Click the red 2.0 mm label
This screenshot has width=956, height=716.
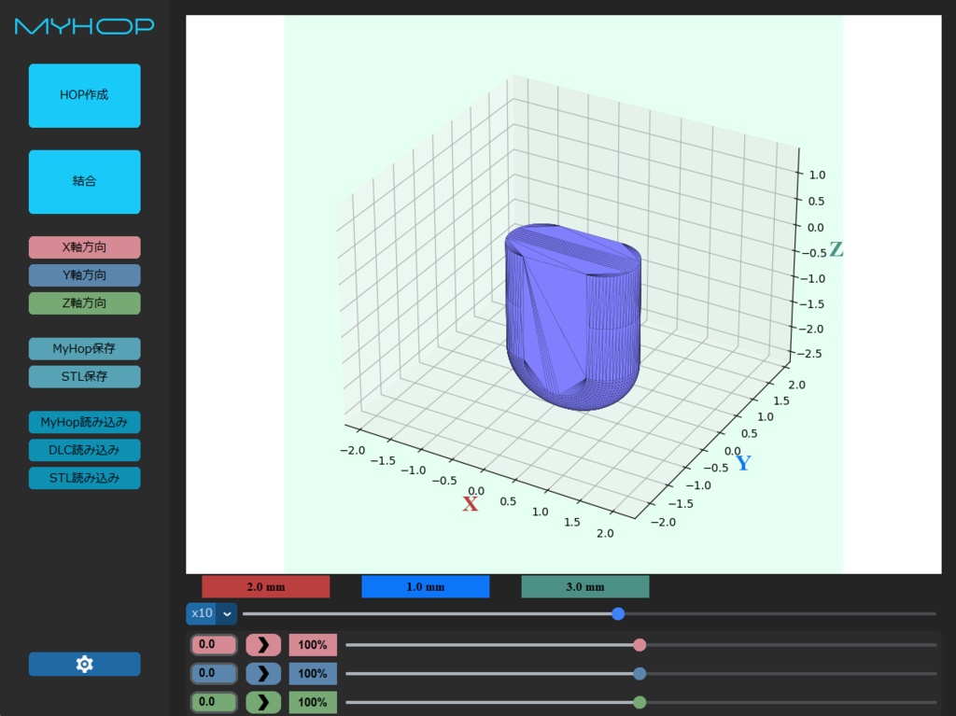[x=266, y=586]
